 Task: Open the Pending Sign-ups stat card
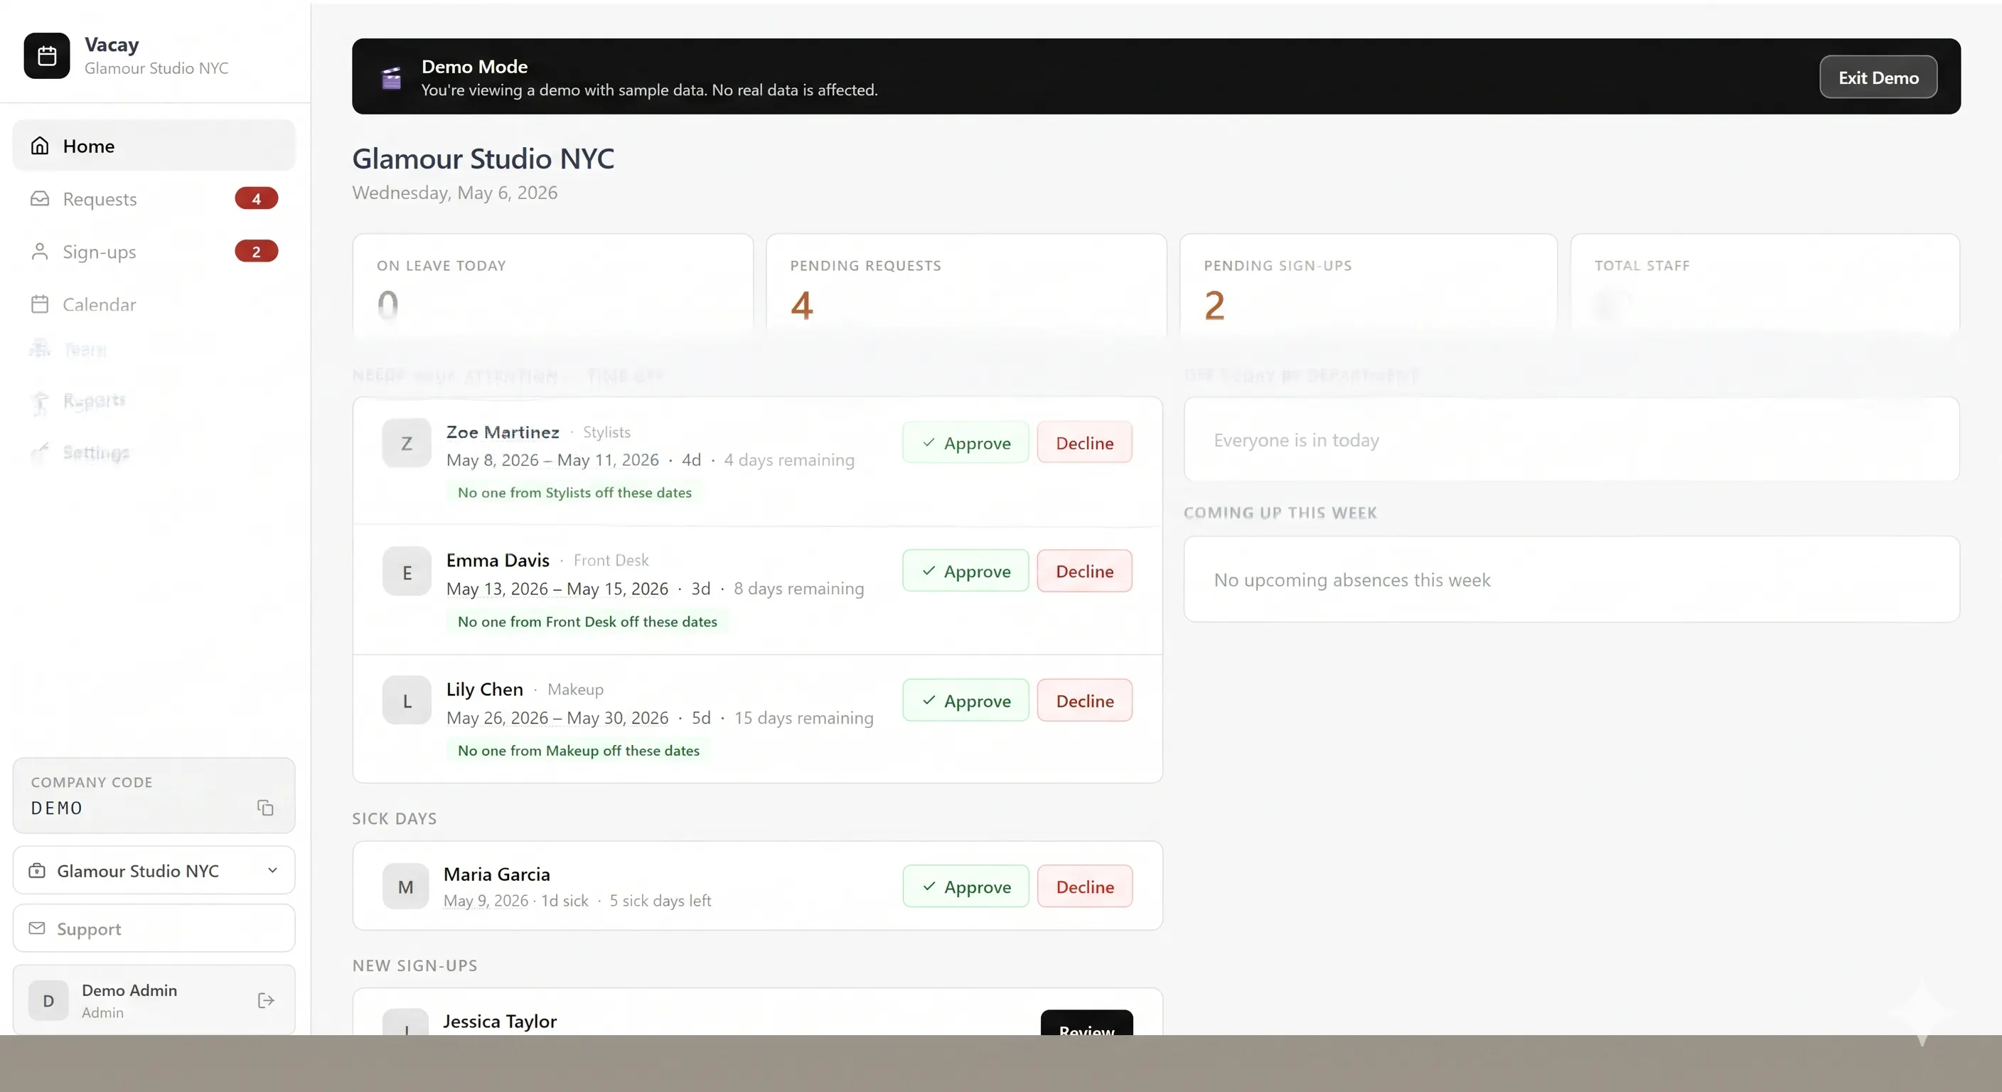(x=1368, y=284)
